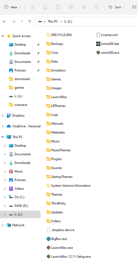
Task: Click the Copy icon in toolbar
Action: point(45,7)
